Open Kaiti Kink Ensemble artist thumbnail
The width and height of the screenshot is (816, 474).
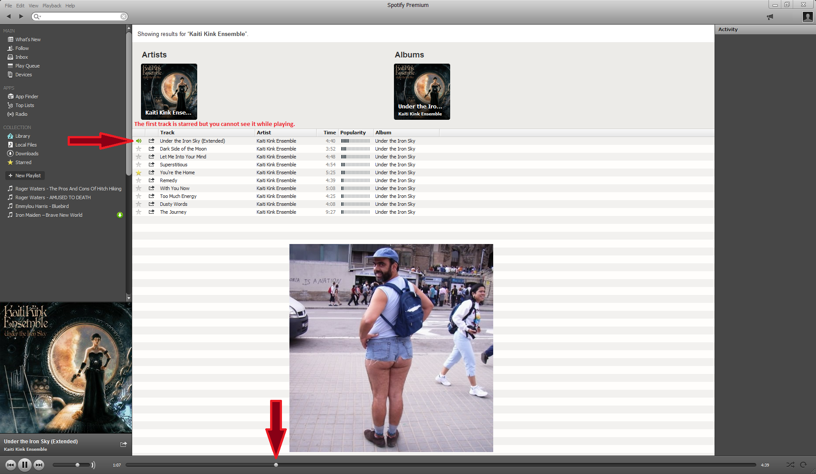point(169,92)
